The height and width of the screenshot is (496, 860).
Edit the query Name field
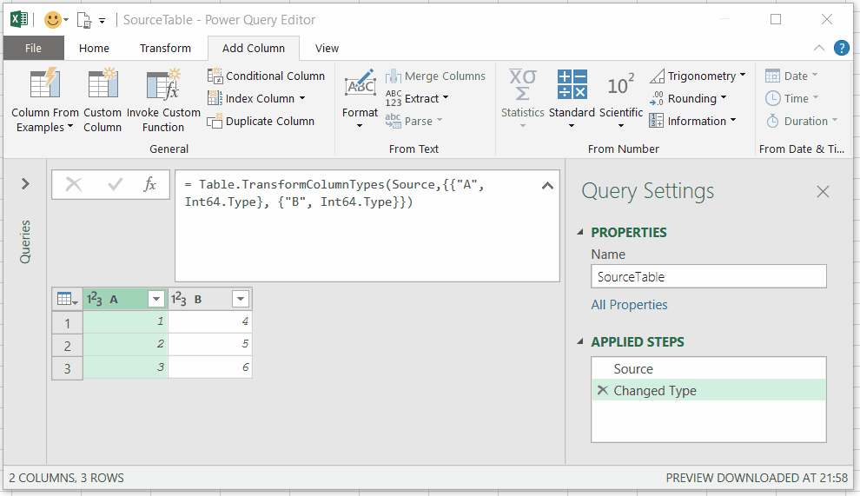[709, 276]
